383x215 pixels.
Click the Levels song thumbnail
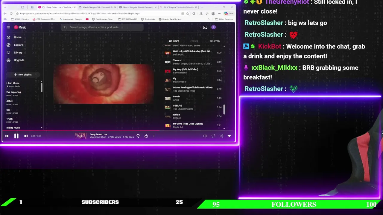(x=168, y=98)
